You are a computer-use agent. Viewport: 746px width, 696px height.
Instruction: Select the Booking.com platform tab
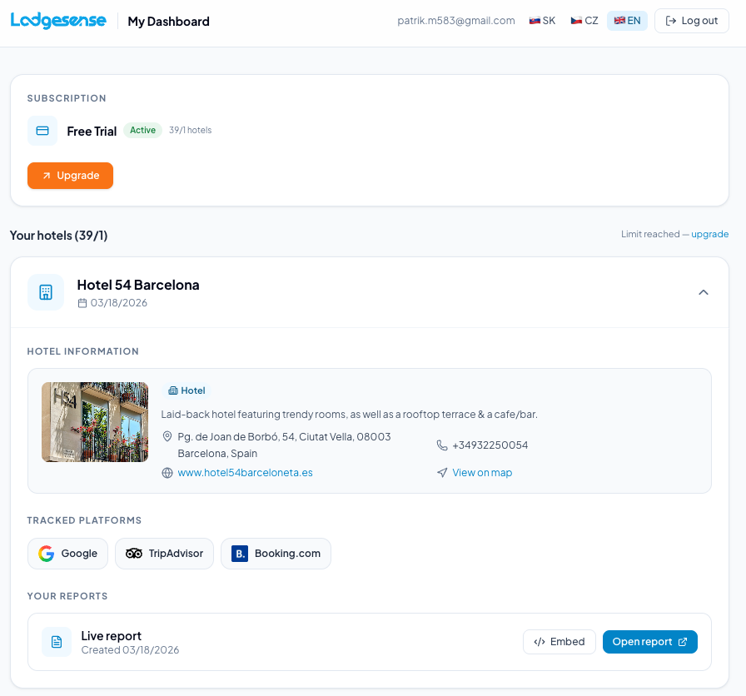click(276, 553)
